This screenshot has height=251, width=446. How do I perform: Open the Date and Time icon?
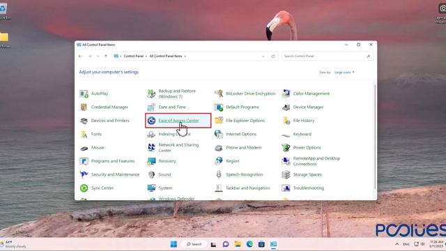(x=151, y=107)
